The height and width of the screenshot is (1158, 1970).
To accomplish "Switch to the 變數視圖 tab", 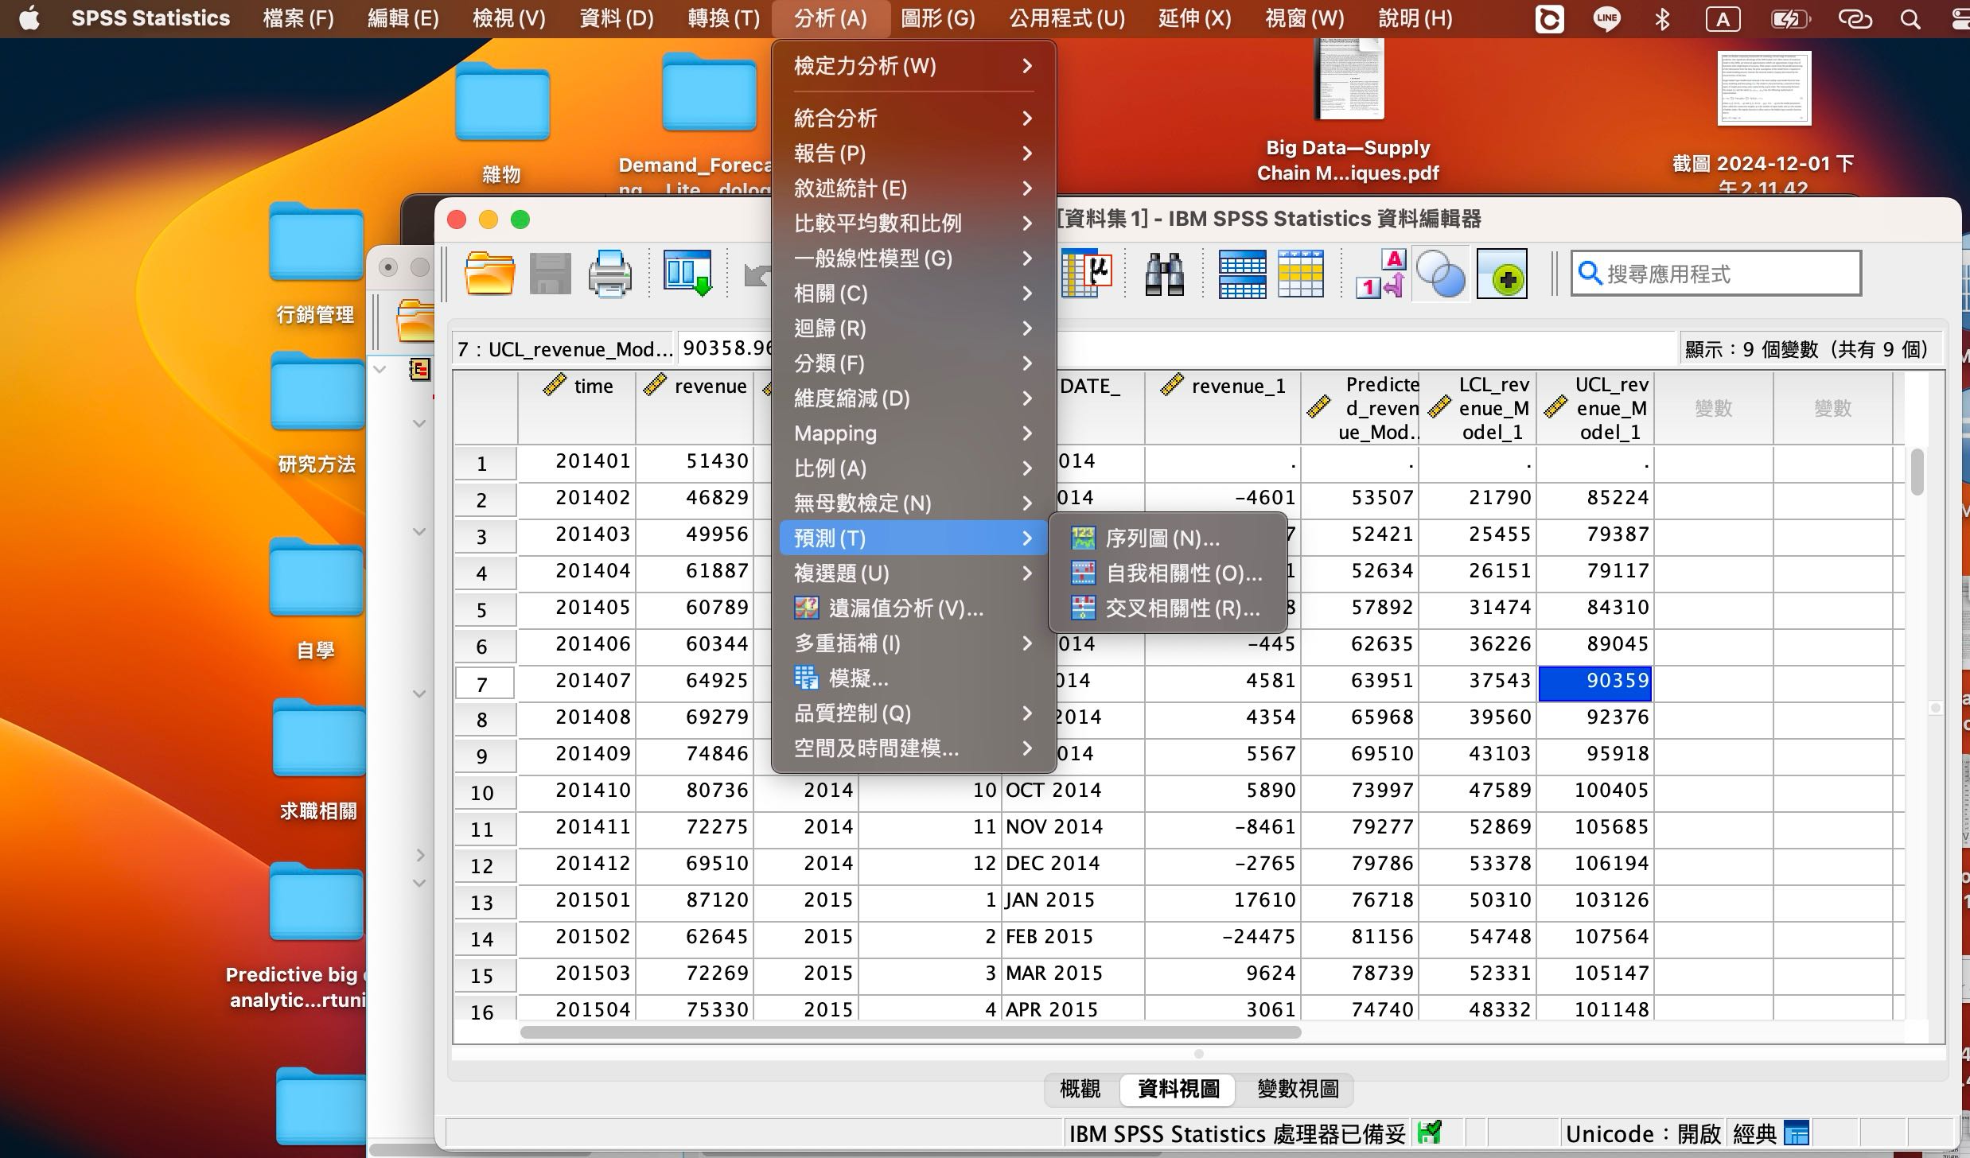I will (1296, 1089).
